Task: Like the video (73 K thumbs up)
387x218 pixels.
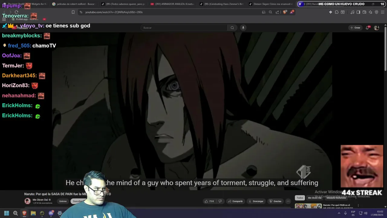Action: click(210, 201)
